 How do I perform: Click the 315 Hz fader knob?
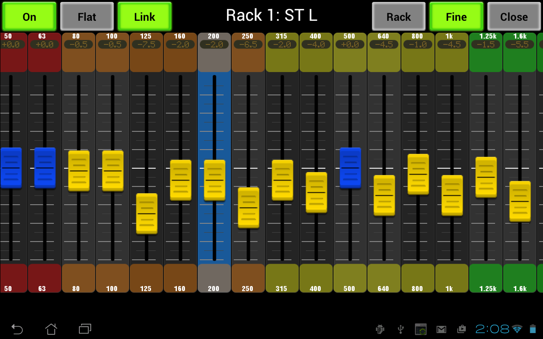(283, 180)
